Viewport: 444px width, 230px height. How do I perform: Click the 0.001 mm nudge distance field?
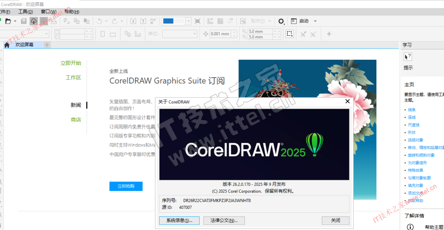(x=220, y=34)
